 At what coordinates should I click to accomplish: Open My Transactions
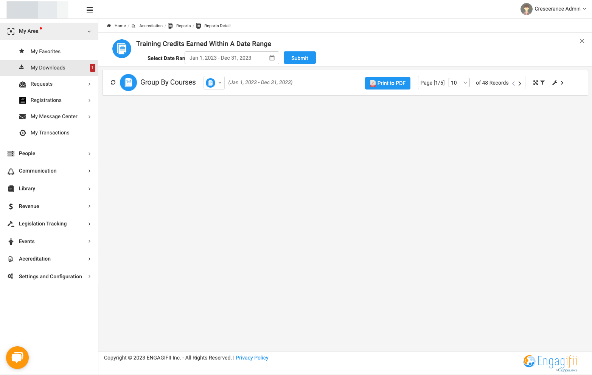click(49, 133)
